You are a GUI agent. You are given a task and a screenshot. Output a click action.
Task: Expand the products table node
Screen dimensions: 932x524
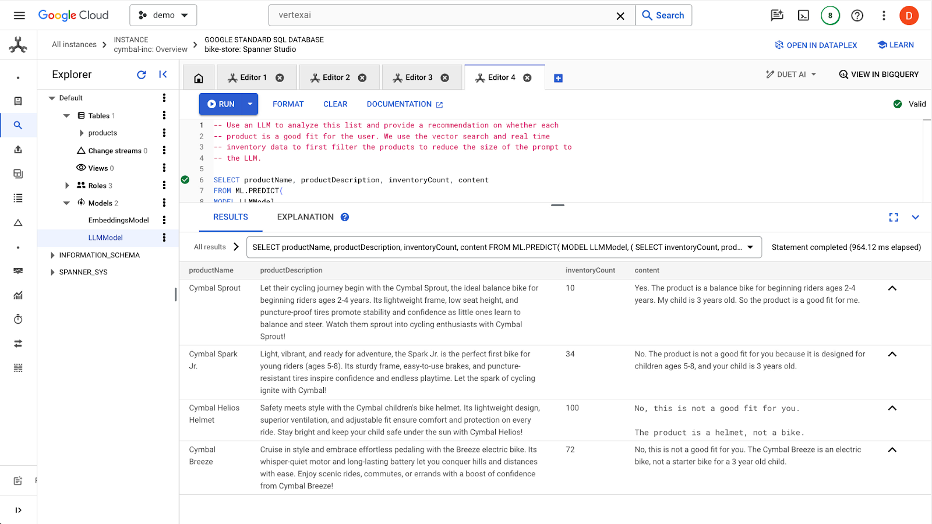[x=82, y=133]
